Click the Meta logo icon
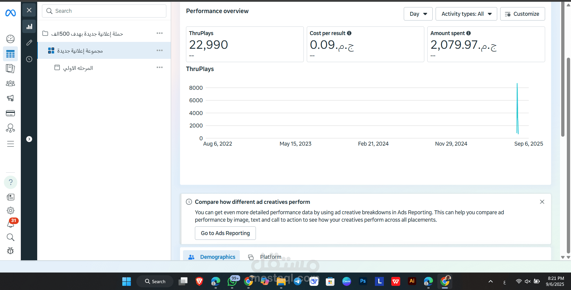Screen dimensions: 571x290 tap(10, 13)
